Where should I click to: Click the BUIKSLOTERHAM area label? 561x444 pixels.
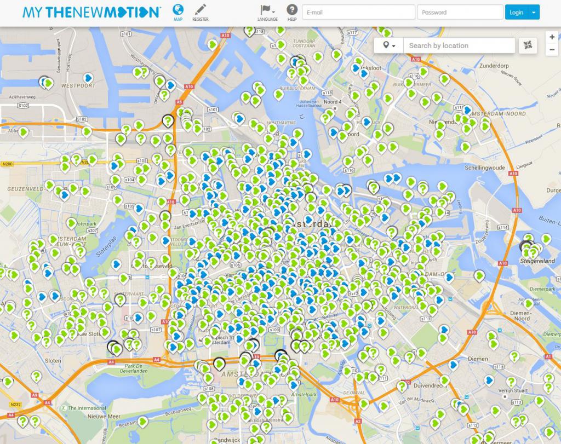tap(297, 88)
